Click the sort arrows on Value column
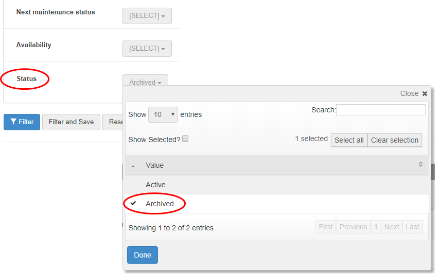The image size is (440, 276). (420, 165)
